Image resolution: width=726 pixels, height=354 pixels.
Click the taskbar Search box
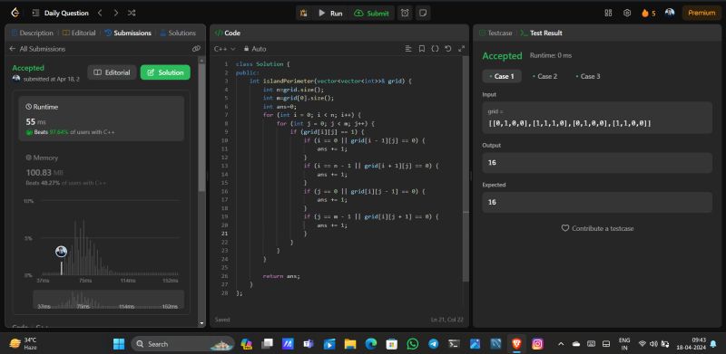pyautogui.click(x=183, y=344)
